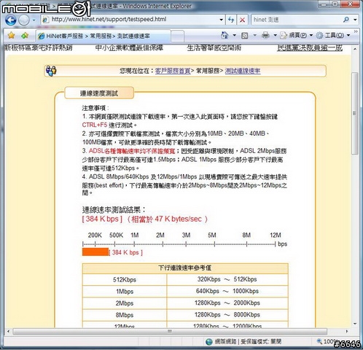
Task: Open a new blank tab
Action: click(177, 36)
